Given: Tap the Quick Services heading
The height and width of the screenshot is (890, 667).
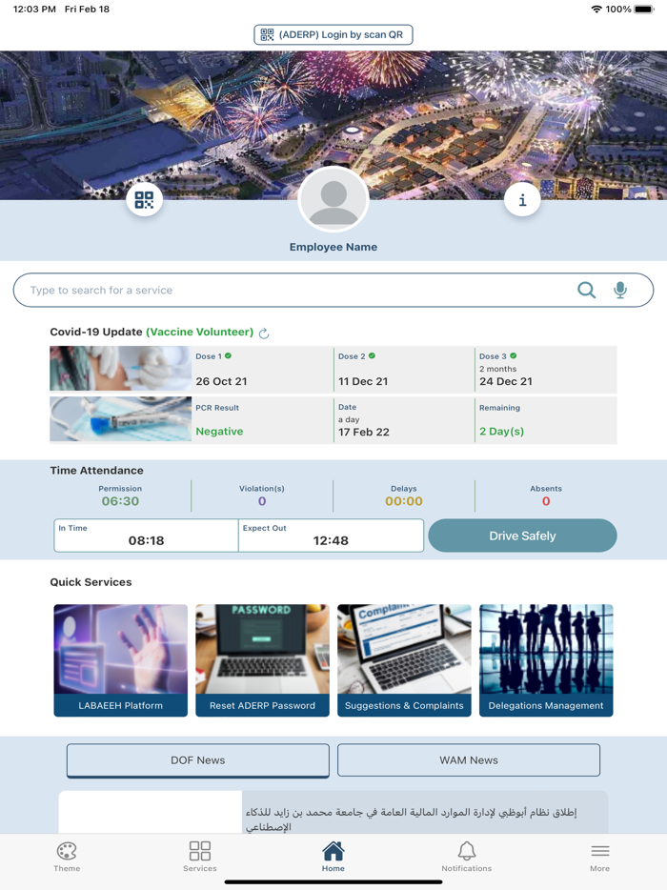Looking at the screenshot, I should [x=91, y=582].
